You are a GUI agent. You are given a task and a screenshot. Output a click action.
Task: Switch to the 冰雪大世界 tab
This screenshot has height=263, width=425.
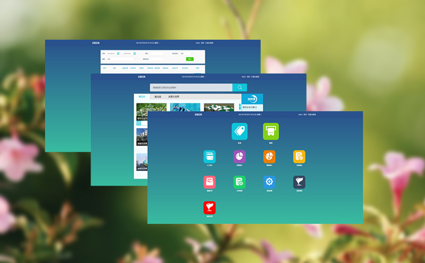(x=174, y=97)
